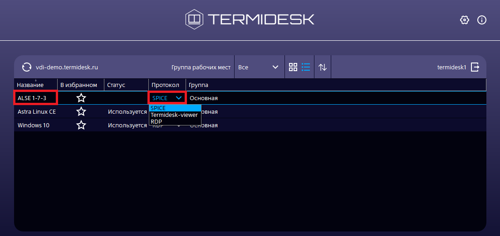500x236 pixels.
Task: Click the Используется status of Astra Linux CE
Action: click(127, 112)
